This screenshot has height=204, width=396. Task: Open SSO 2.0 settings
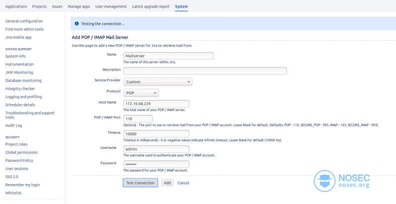coord(12,176)
